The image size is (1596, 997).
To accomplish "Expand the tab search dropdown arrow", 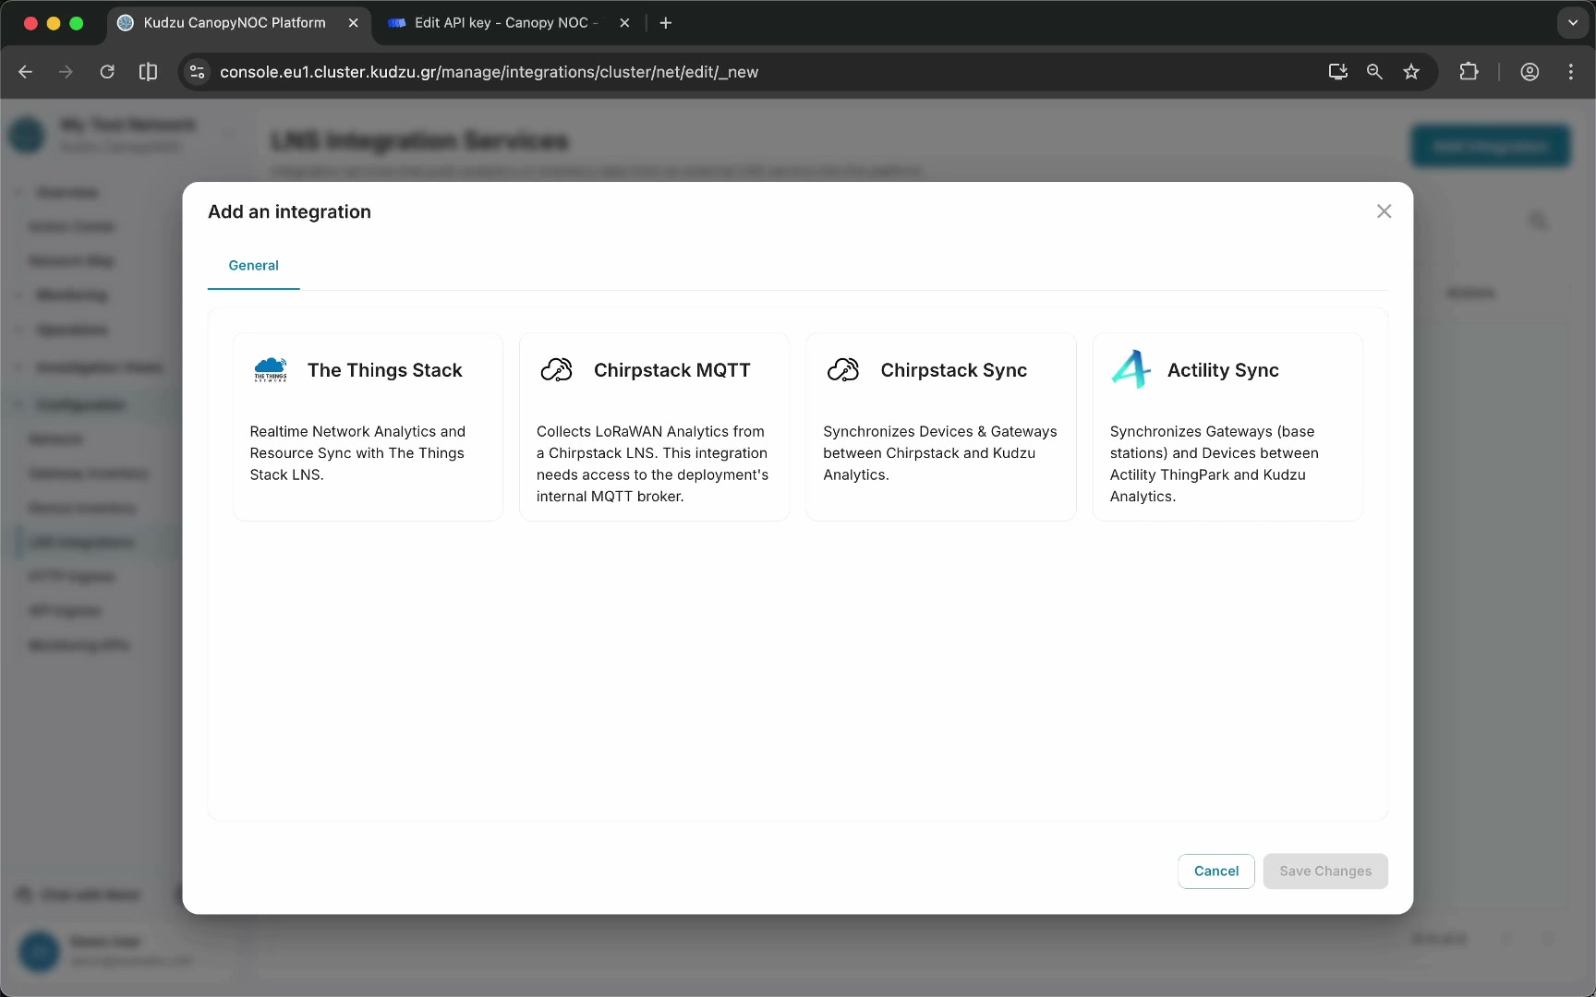I will point(1573,23).
